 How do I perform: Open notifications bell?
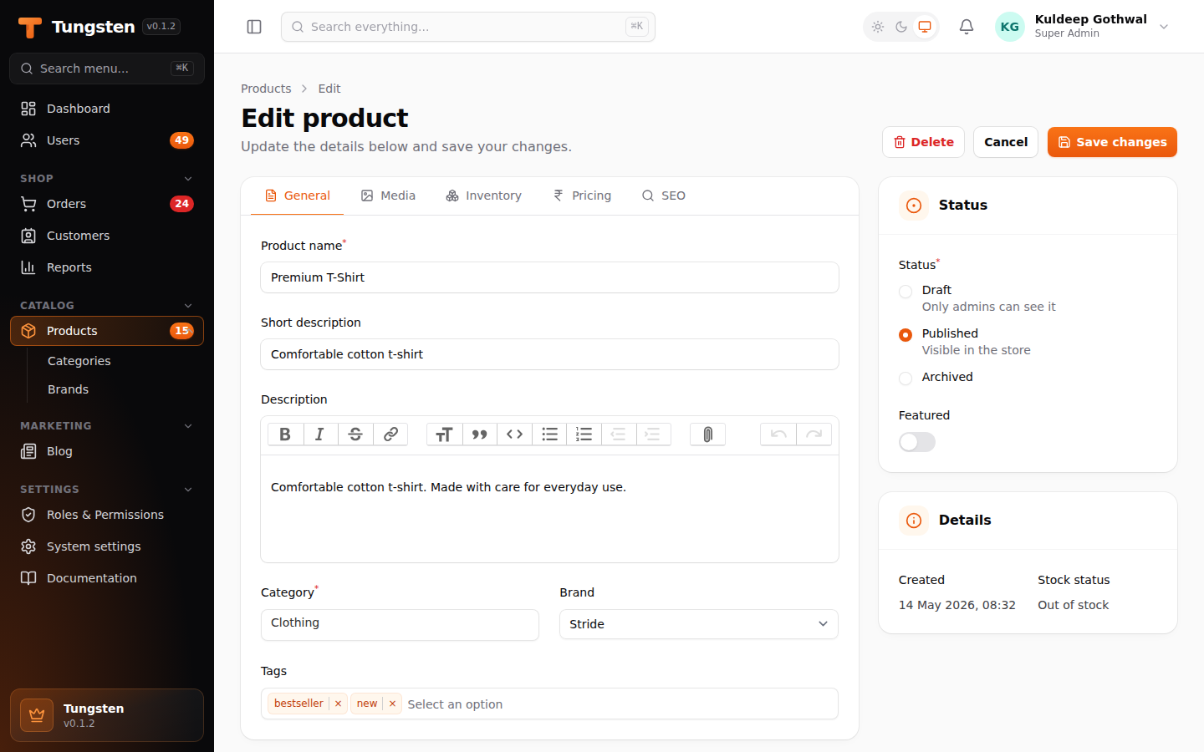tap(967, 27)
